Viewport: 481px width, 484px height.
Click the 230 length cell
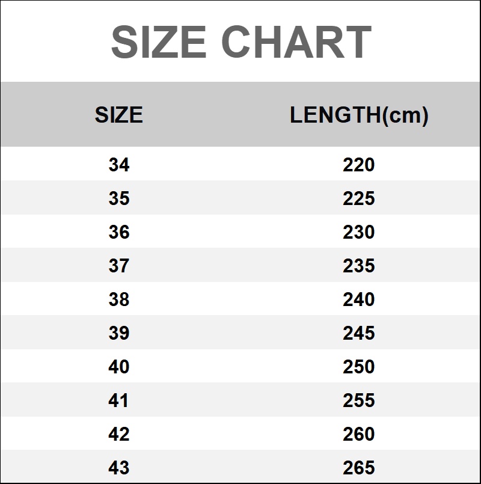359,232
